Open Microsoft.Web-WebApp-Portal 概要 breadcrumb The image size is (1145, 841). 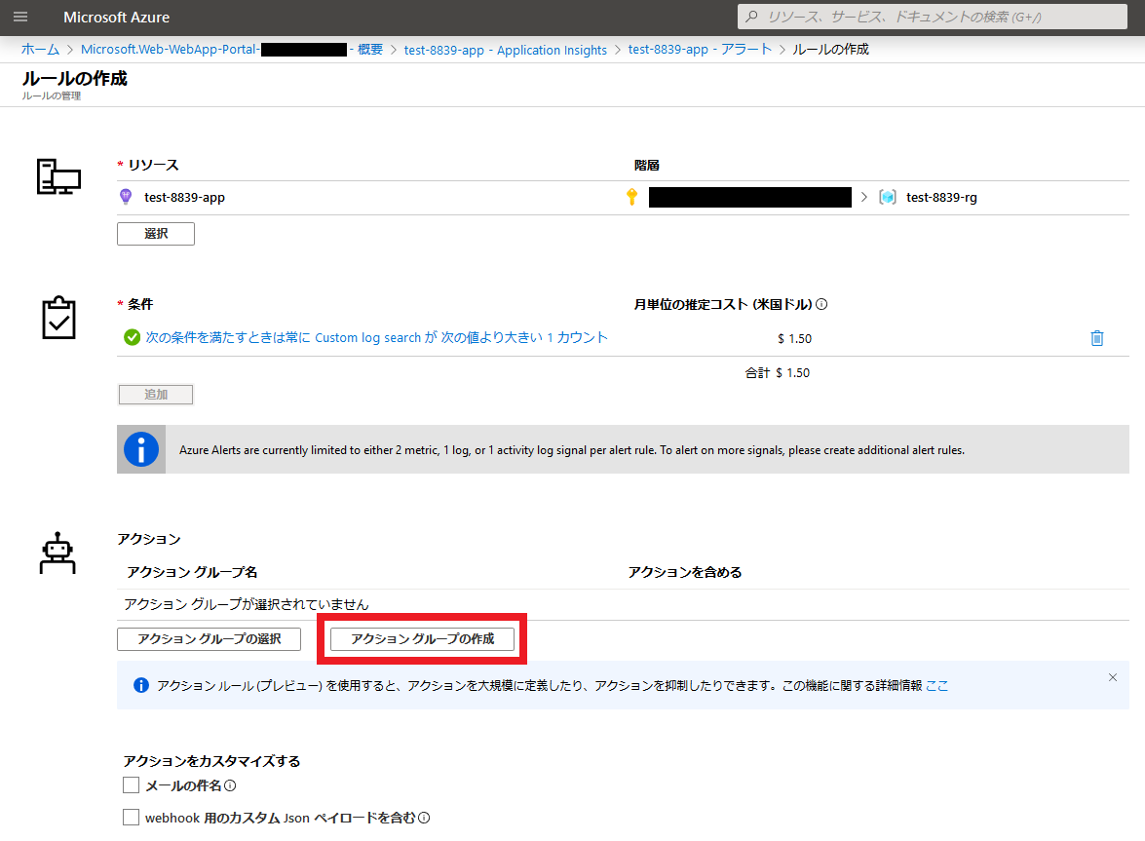tap(232, 49)
